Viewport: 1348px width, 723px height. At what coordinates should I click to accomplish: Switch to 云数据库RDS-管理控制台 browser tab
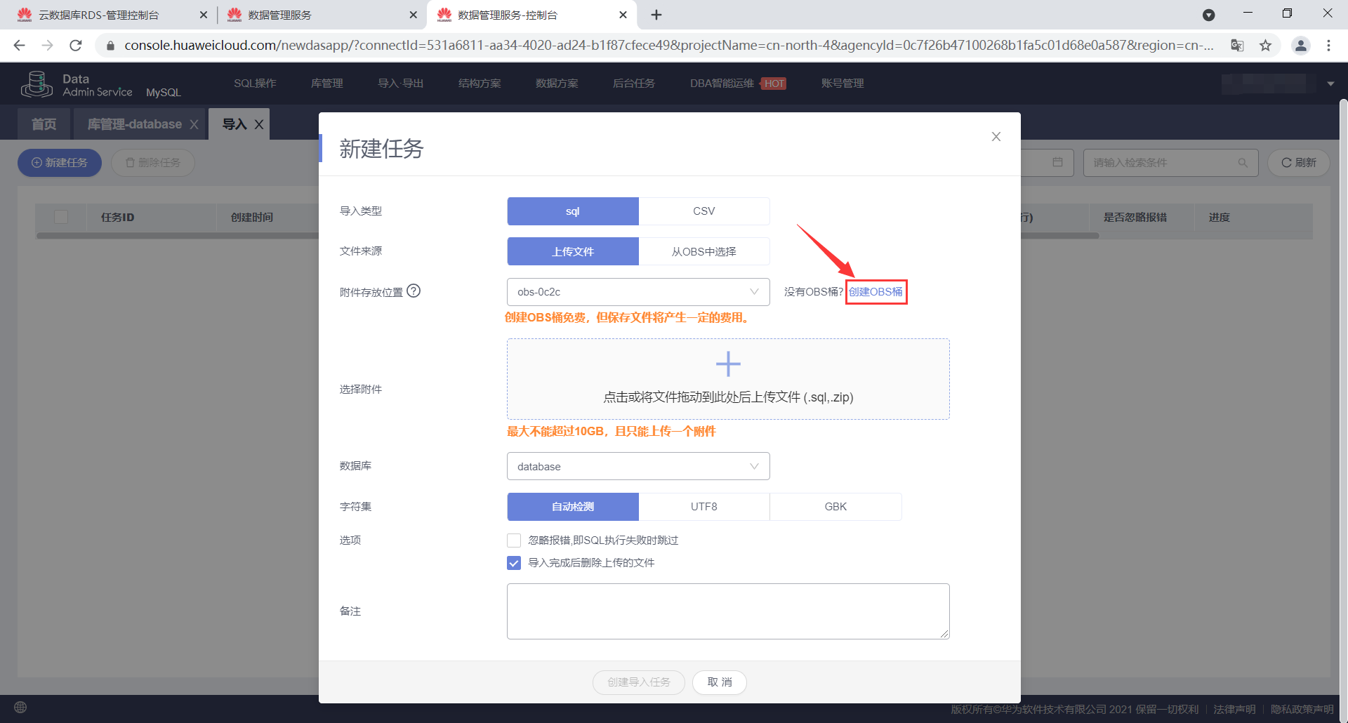pos(99,15)
